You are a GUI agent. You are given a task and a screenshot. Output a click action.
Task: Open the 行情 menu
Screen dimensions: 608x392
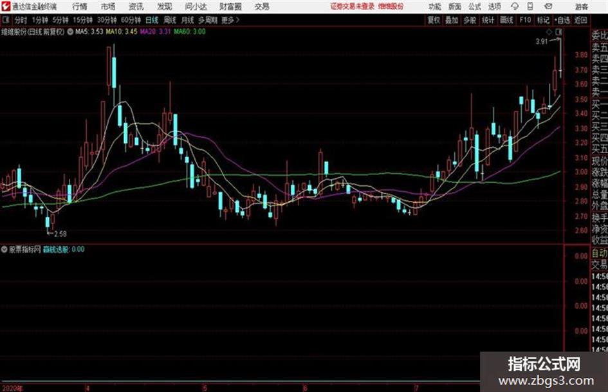point(80,6)
